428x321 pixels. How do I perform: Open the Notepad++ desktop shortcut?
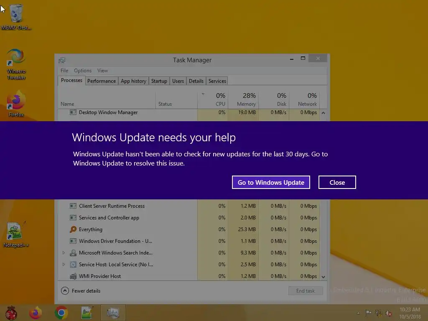pyautogui.click(x=16, y=235)
